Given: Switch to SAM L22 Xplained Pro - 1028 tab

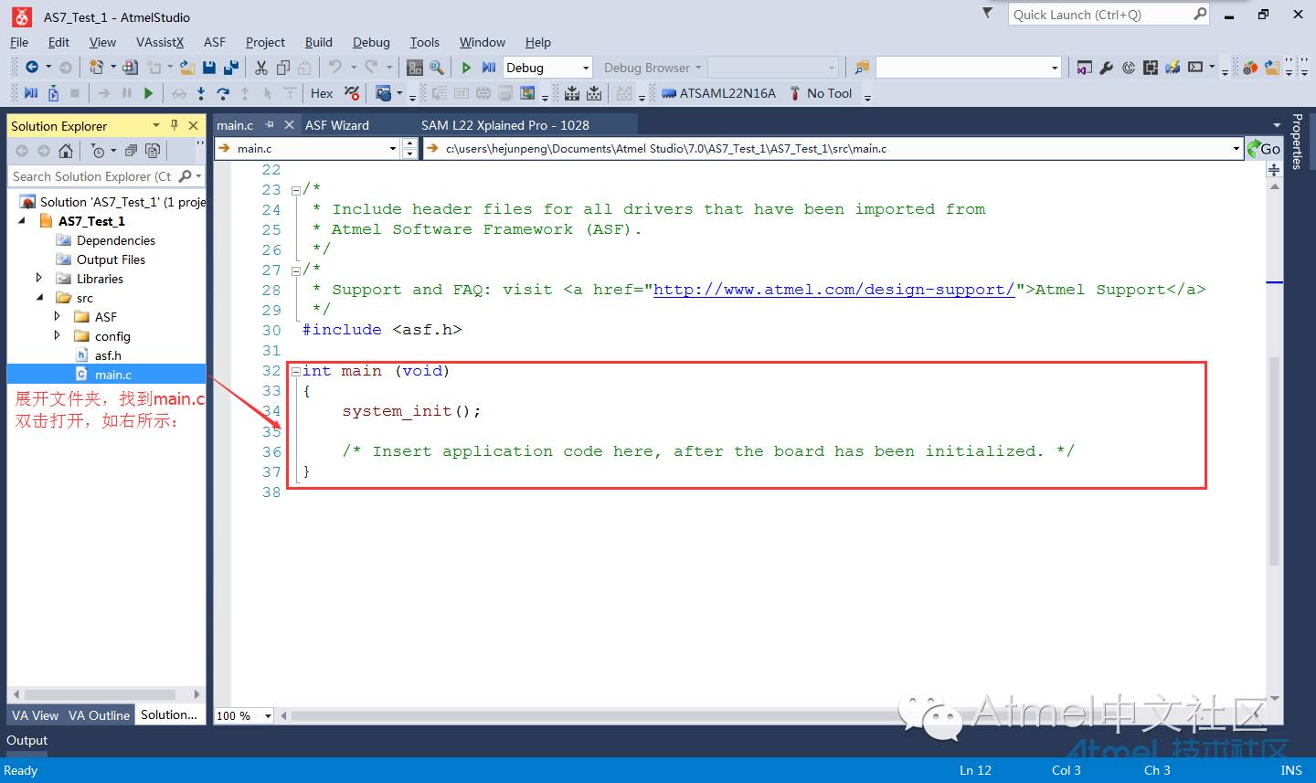Looking at the screenshot, I should [505, 125].
